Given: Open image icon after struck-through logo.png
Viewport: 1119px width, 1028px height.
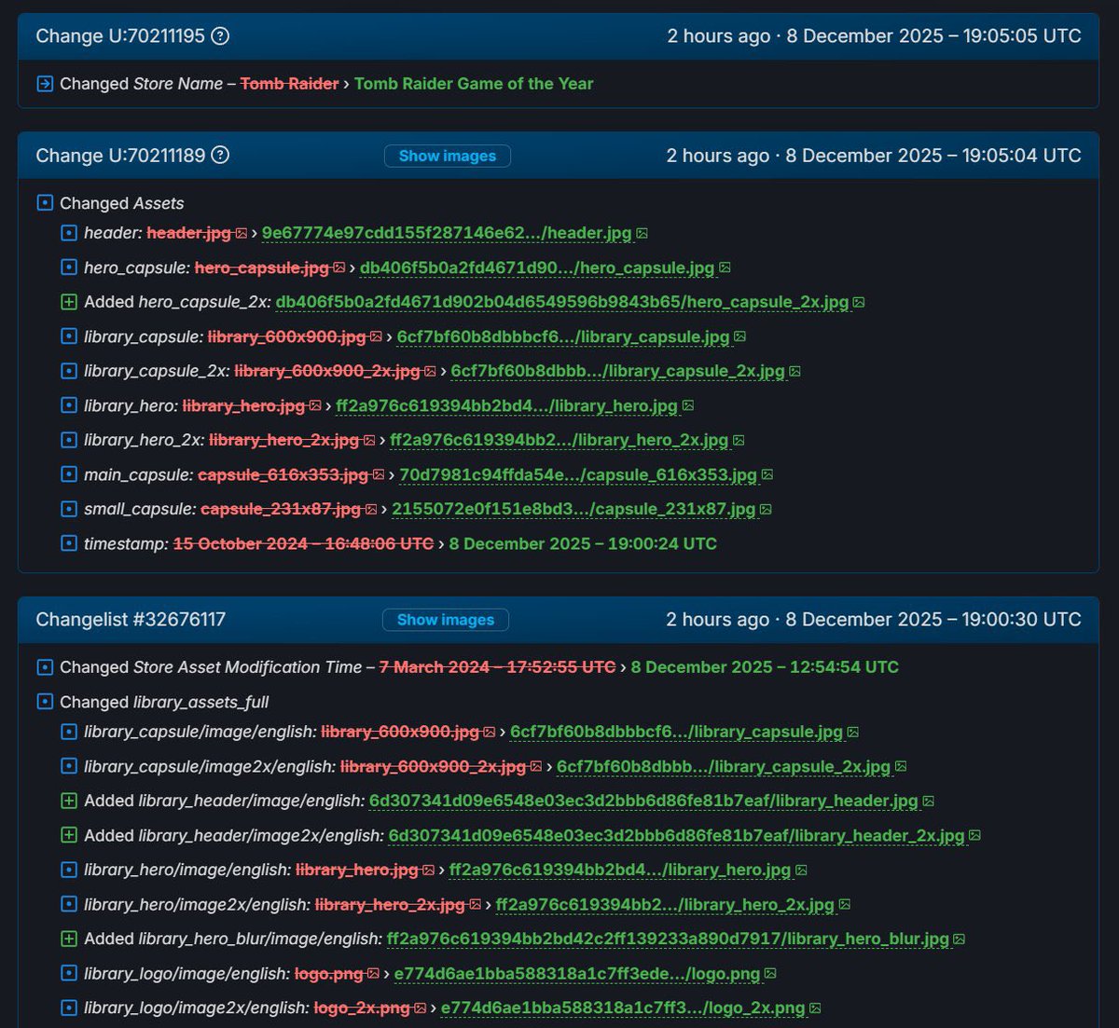Looking at the screenshot, I should tap(373, 973).
